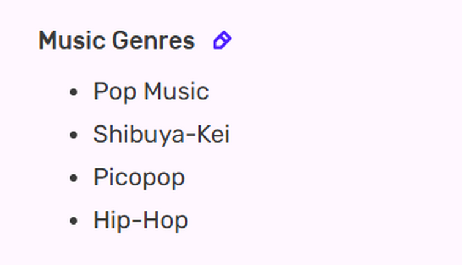This screenshot has height=265, width=462.
Task: Click the word Music in the Pop Music item
Action: [176, 91]
